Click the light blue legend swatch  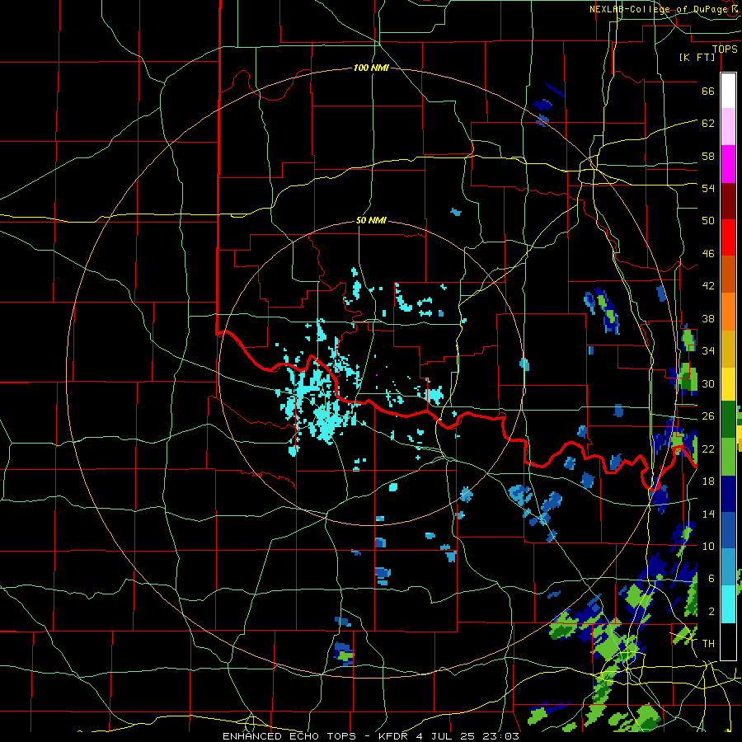tap(728, 567)
